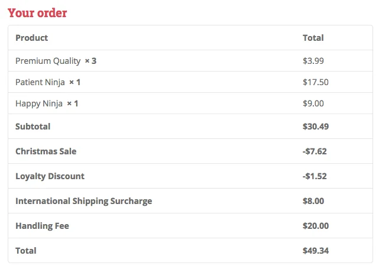Click the Handling Fee label

43,226
